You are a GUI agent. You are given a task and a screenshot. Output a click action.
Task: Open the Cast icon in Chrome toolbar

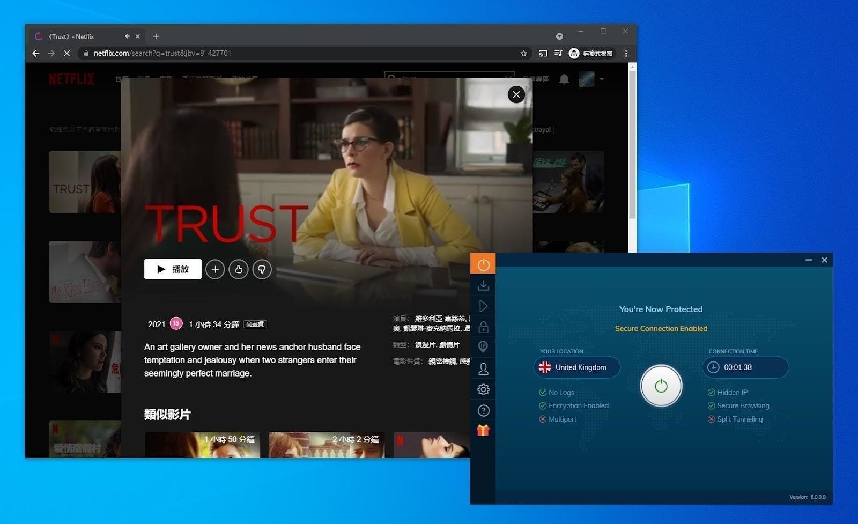click(543, 53)
